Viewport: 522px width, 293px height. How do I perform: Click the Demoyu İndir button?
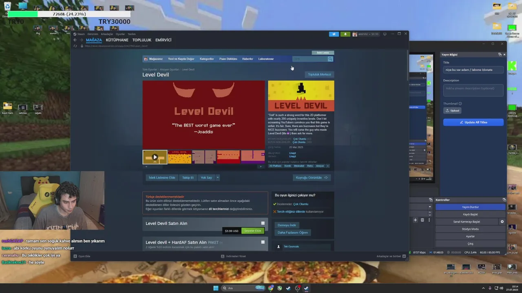click(287, 225)
